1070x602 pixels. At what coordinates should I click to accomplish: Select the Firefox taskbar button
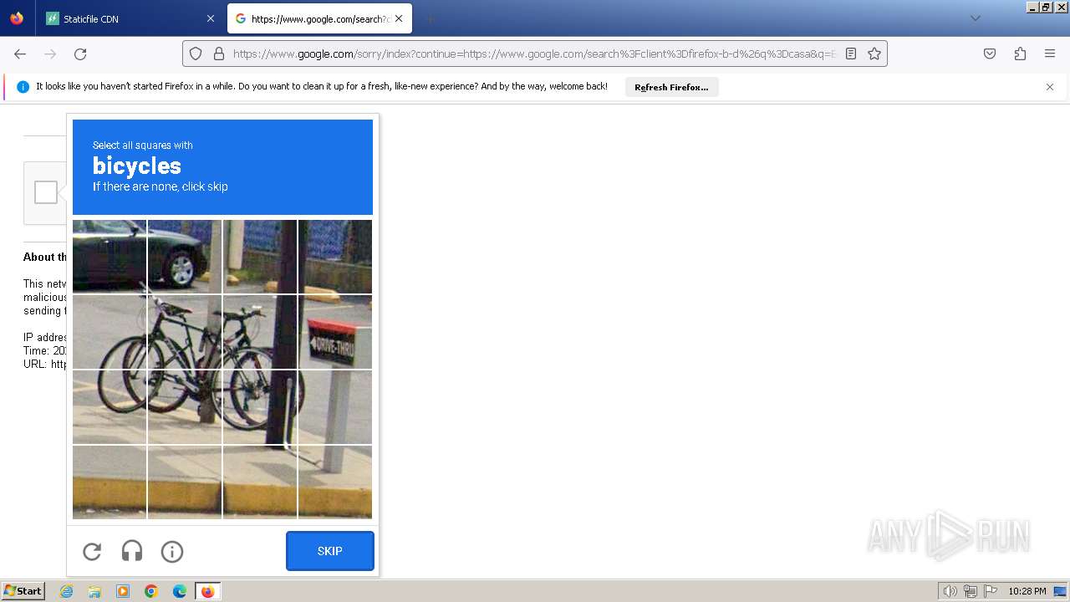pyautogui.click(x=208, y=591)
